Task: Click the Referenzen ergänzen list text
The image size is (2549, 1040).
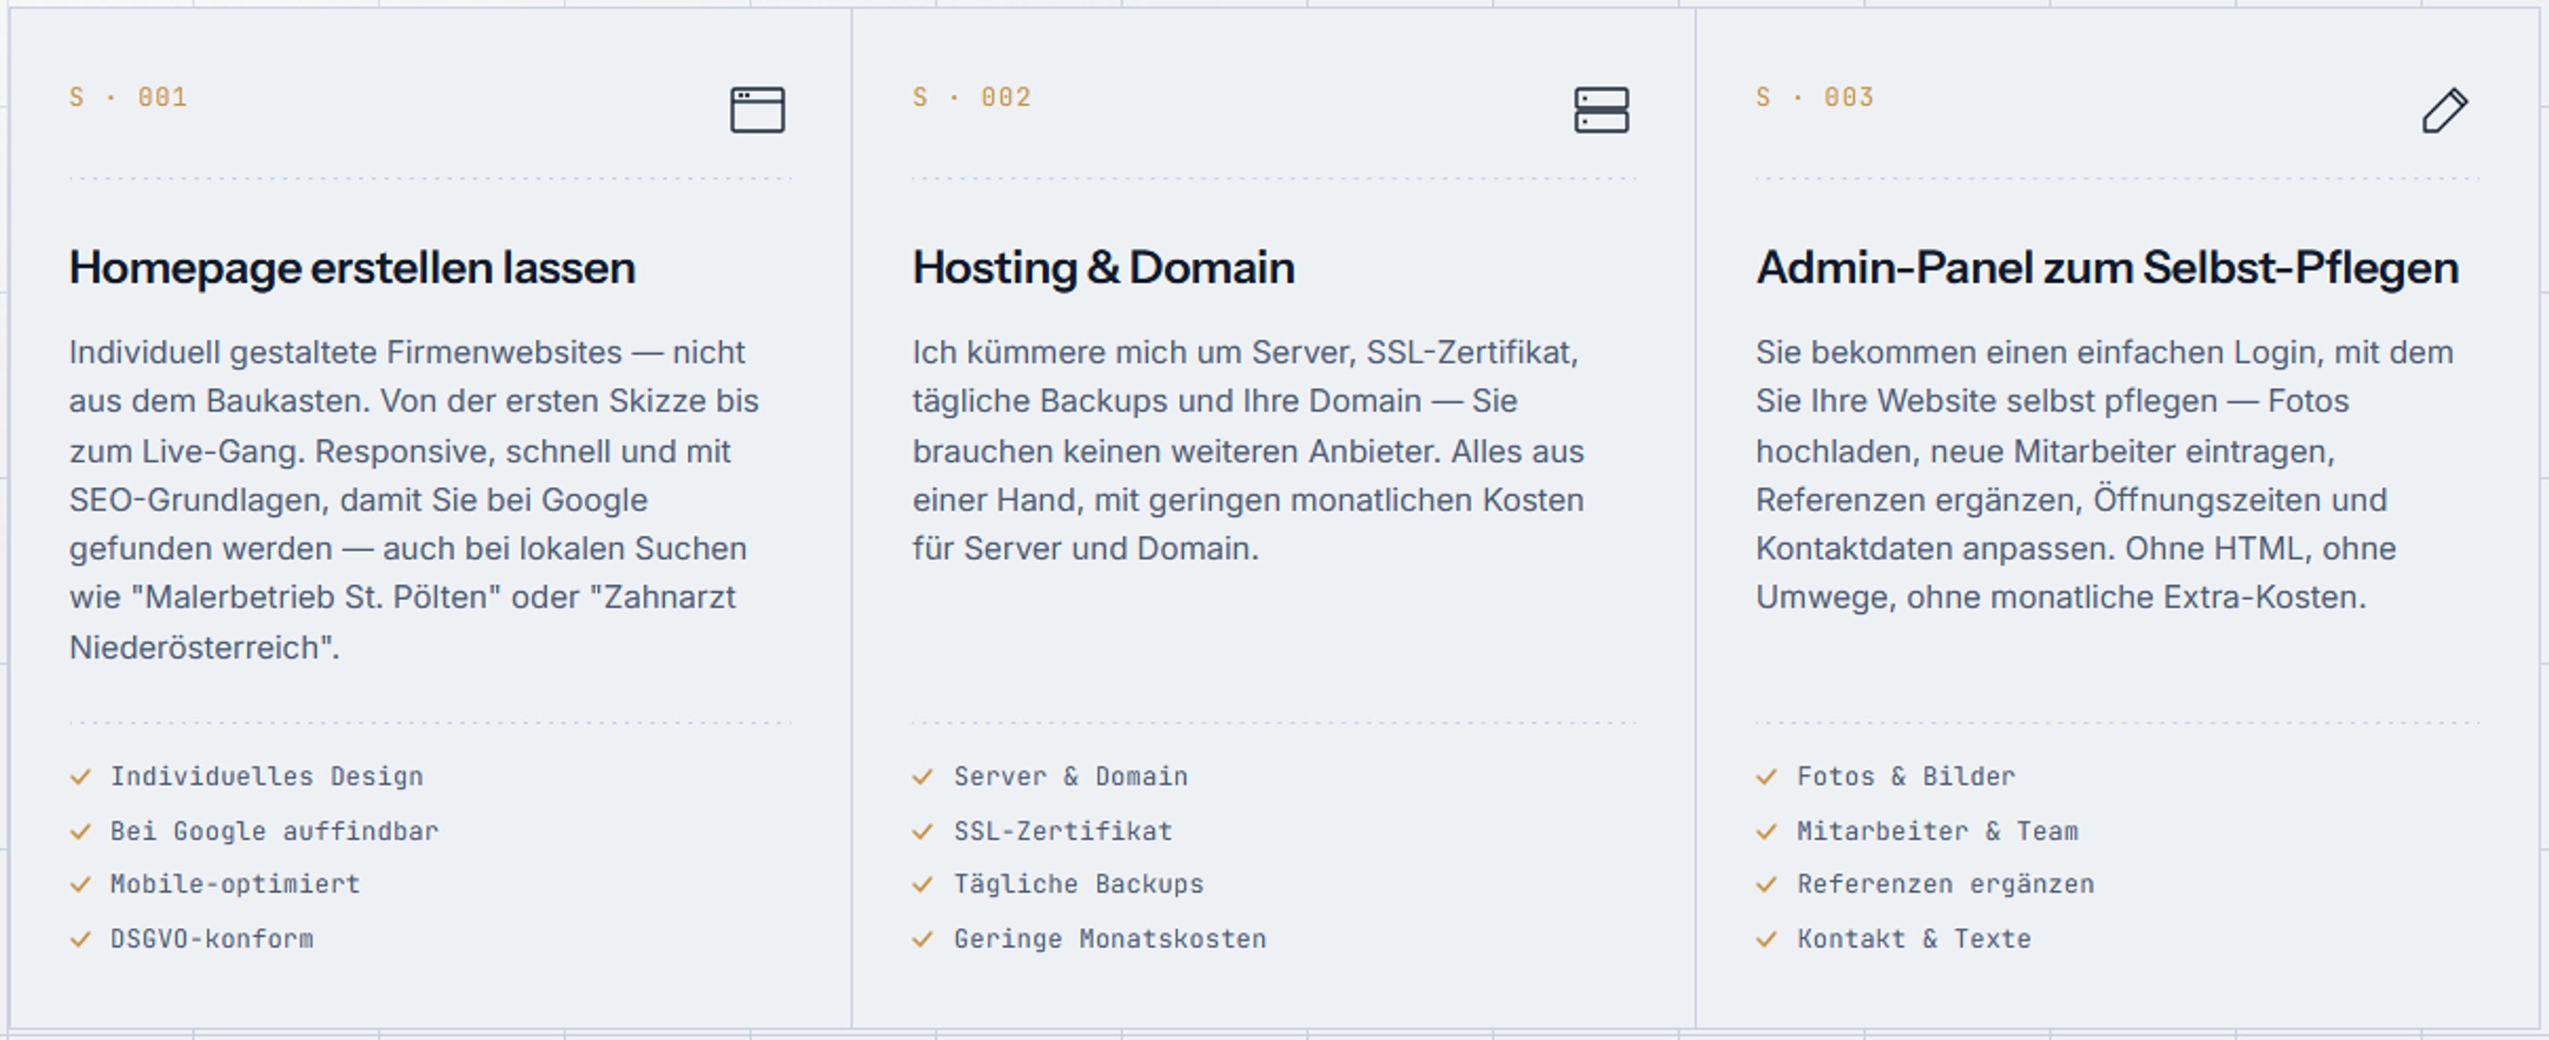Action: pyautogui.click(x=1946, y=885)
